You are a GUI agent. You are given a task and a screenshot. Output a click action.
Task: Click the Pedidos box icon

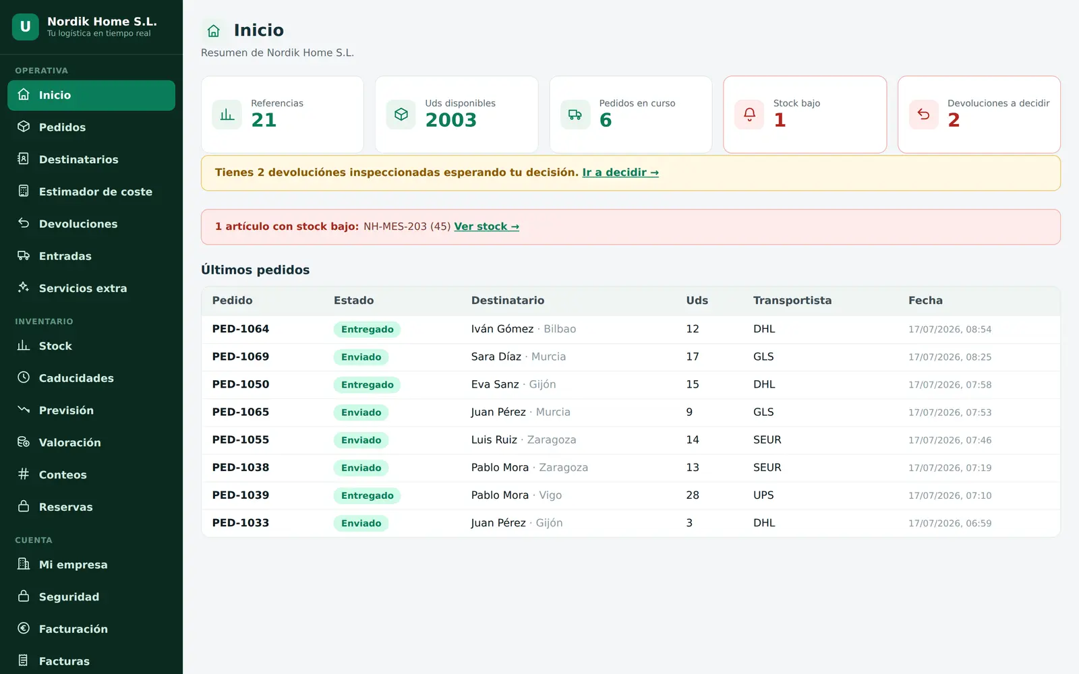click(x=24, y=127)
